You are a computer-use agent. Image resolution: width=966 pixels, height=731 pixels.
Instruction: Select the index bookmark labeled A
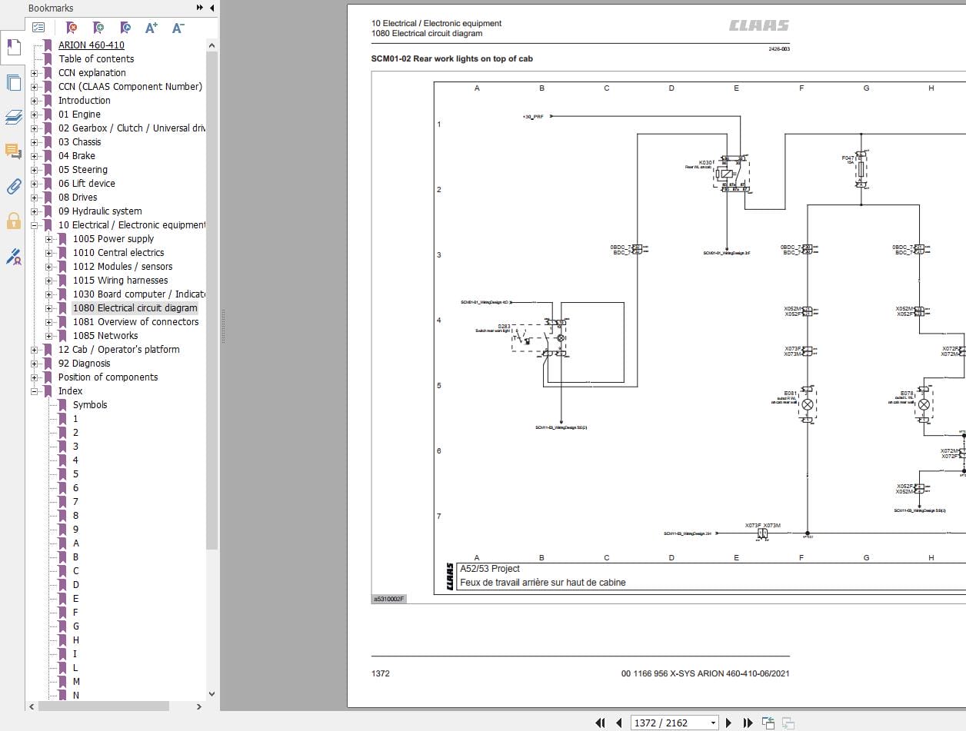coord(75,543)
